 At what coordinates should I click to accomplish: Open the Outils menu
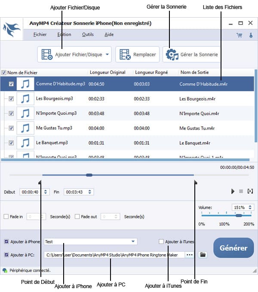88,34
